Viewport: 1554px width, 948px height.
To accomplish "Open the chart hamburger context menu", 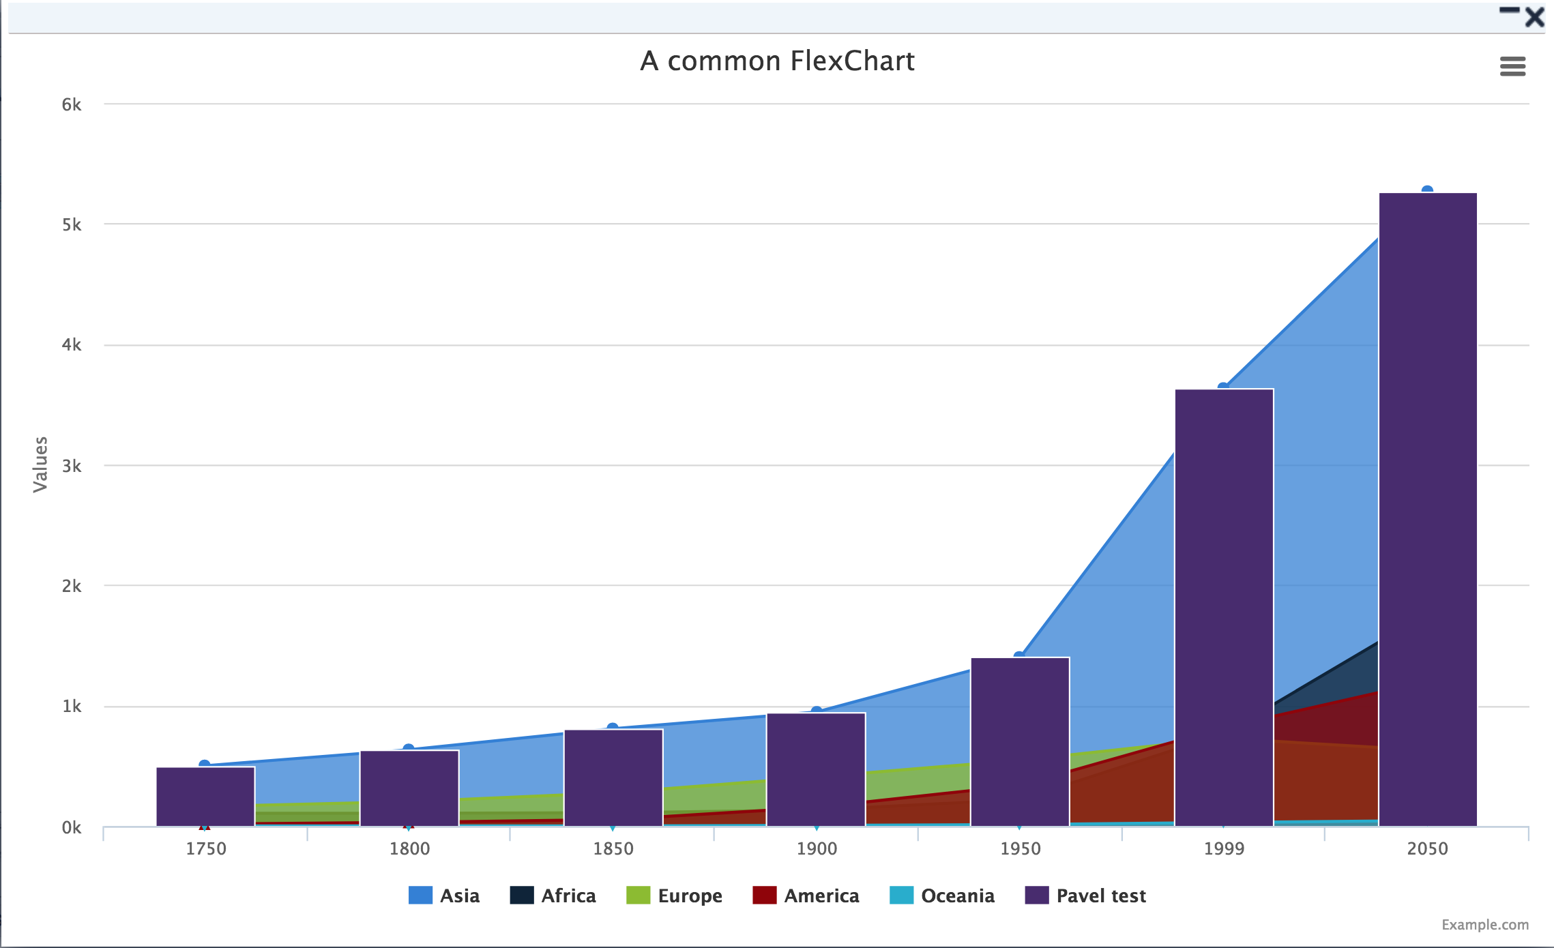I will (1512, 66).
